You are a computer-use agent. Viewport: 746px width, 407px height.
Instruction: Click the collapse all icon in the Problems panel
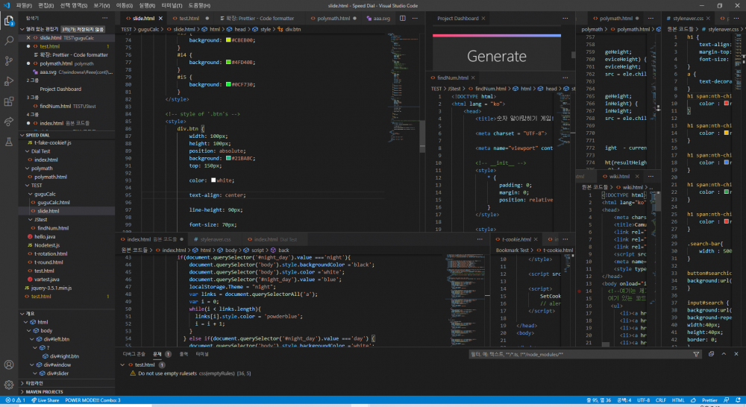[x=711, y=354]
